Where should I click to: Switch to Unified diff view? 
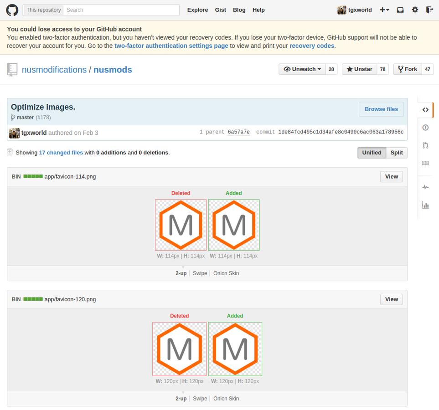coord(372,153)
